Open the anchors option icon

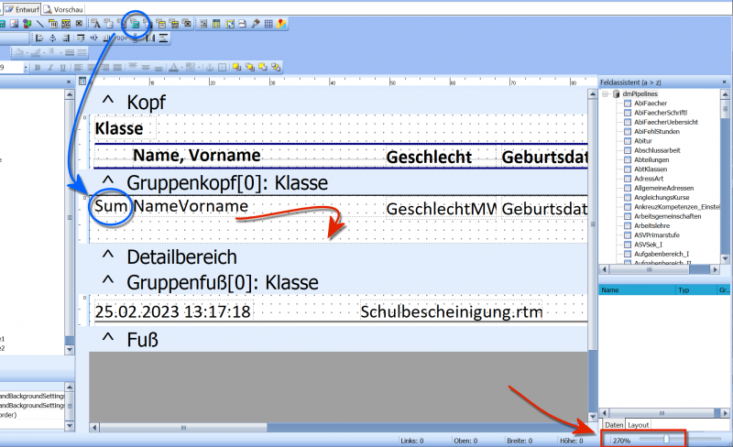coord(210,68)
